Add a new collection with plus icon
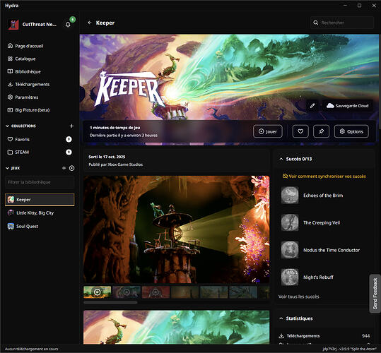This screenshot has width=381, height=353. coord(71,126)
